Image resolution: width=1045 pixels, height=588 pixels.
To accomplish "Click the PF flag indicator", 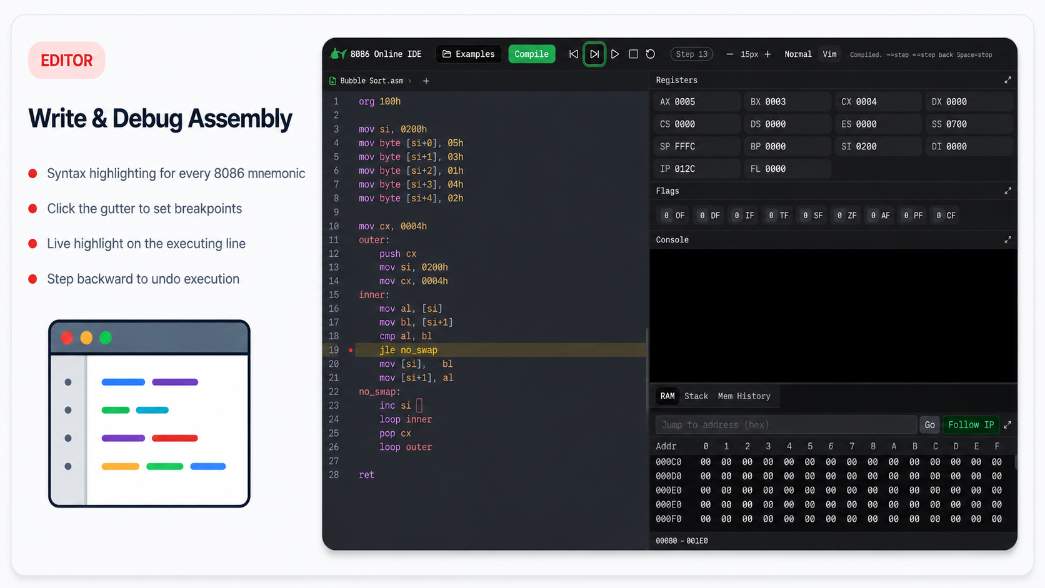I will pos(912,216).
